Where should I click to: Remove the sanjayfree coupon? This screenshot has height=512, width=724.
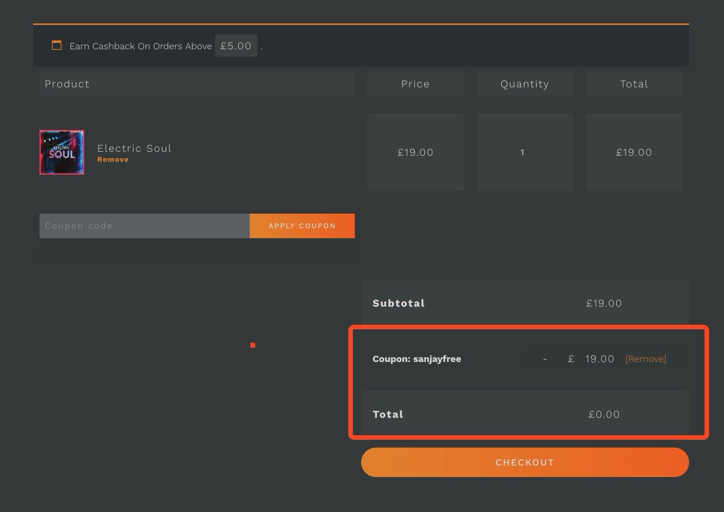click(x=646, y=359)
